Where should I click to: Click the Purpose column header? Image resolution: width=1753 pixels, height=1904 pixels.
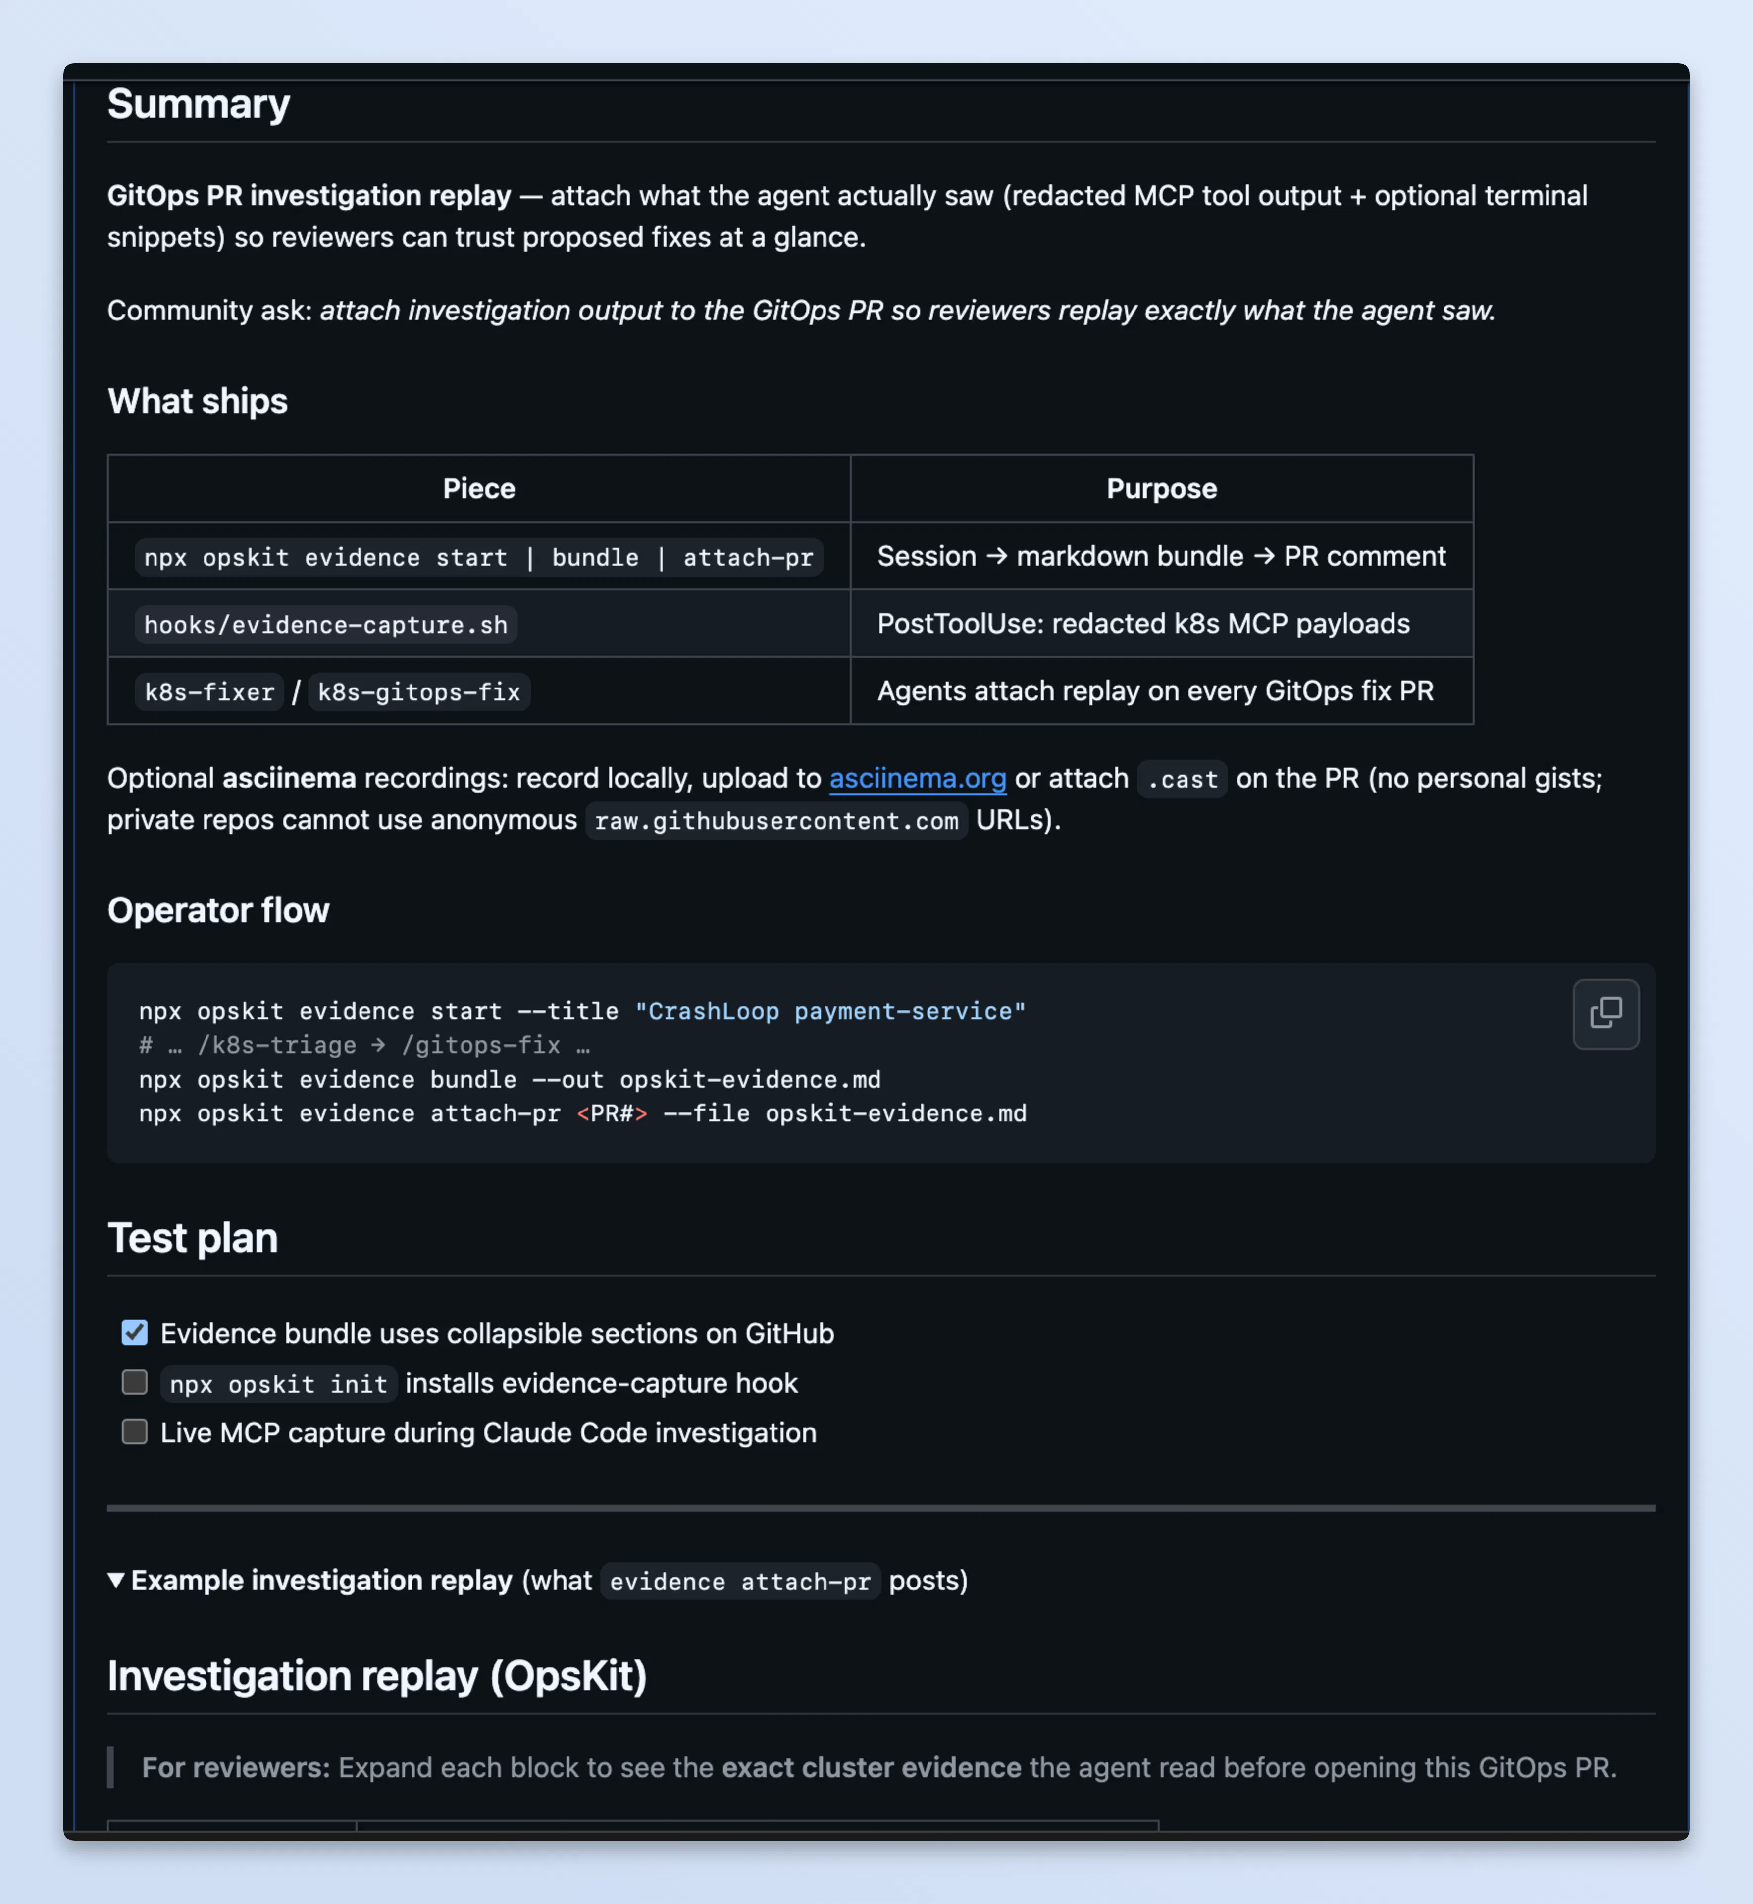click(x=1161, y=488)
